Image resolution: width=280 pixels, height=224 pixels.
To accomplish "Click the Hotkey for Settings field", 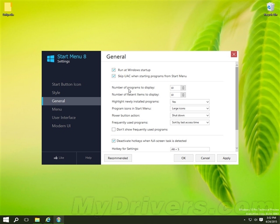I will 190,149.
